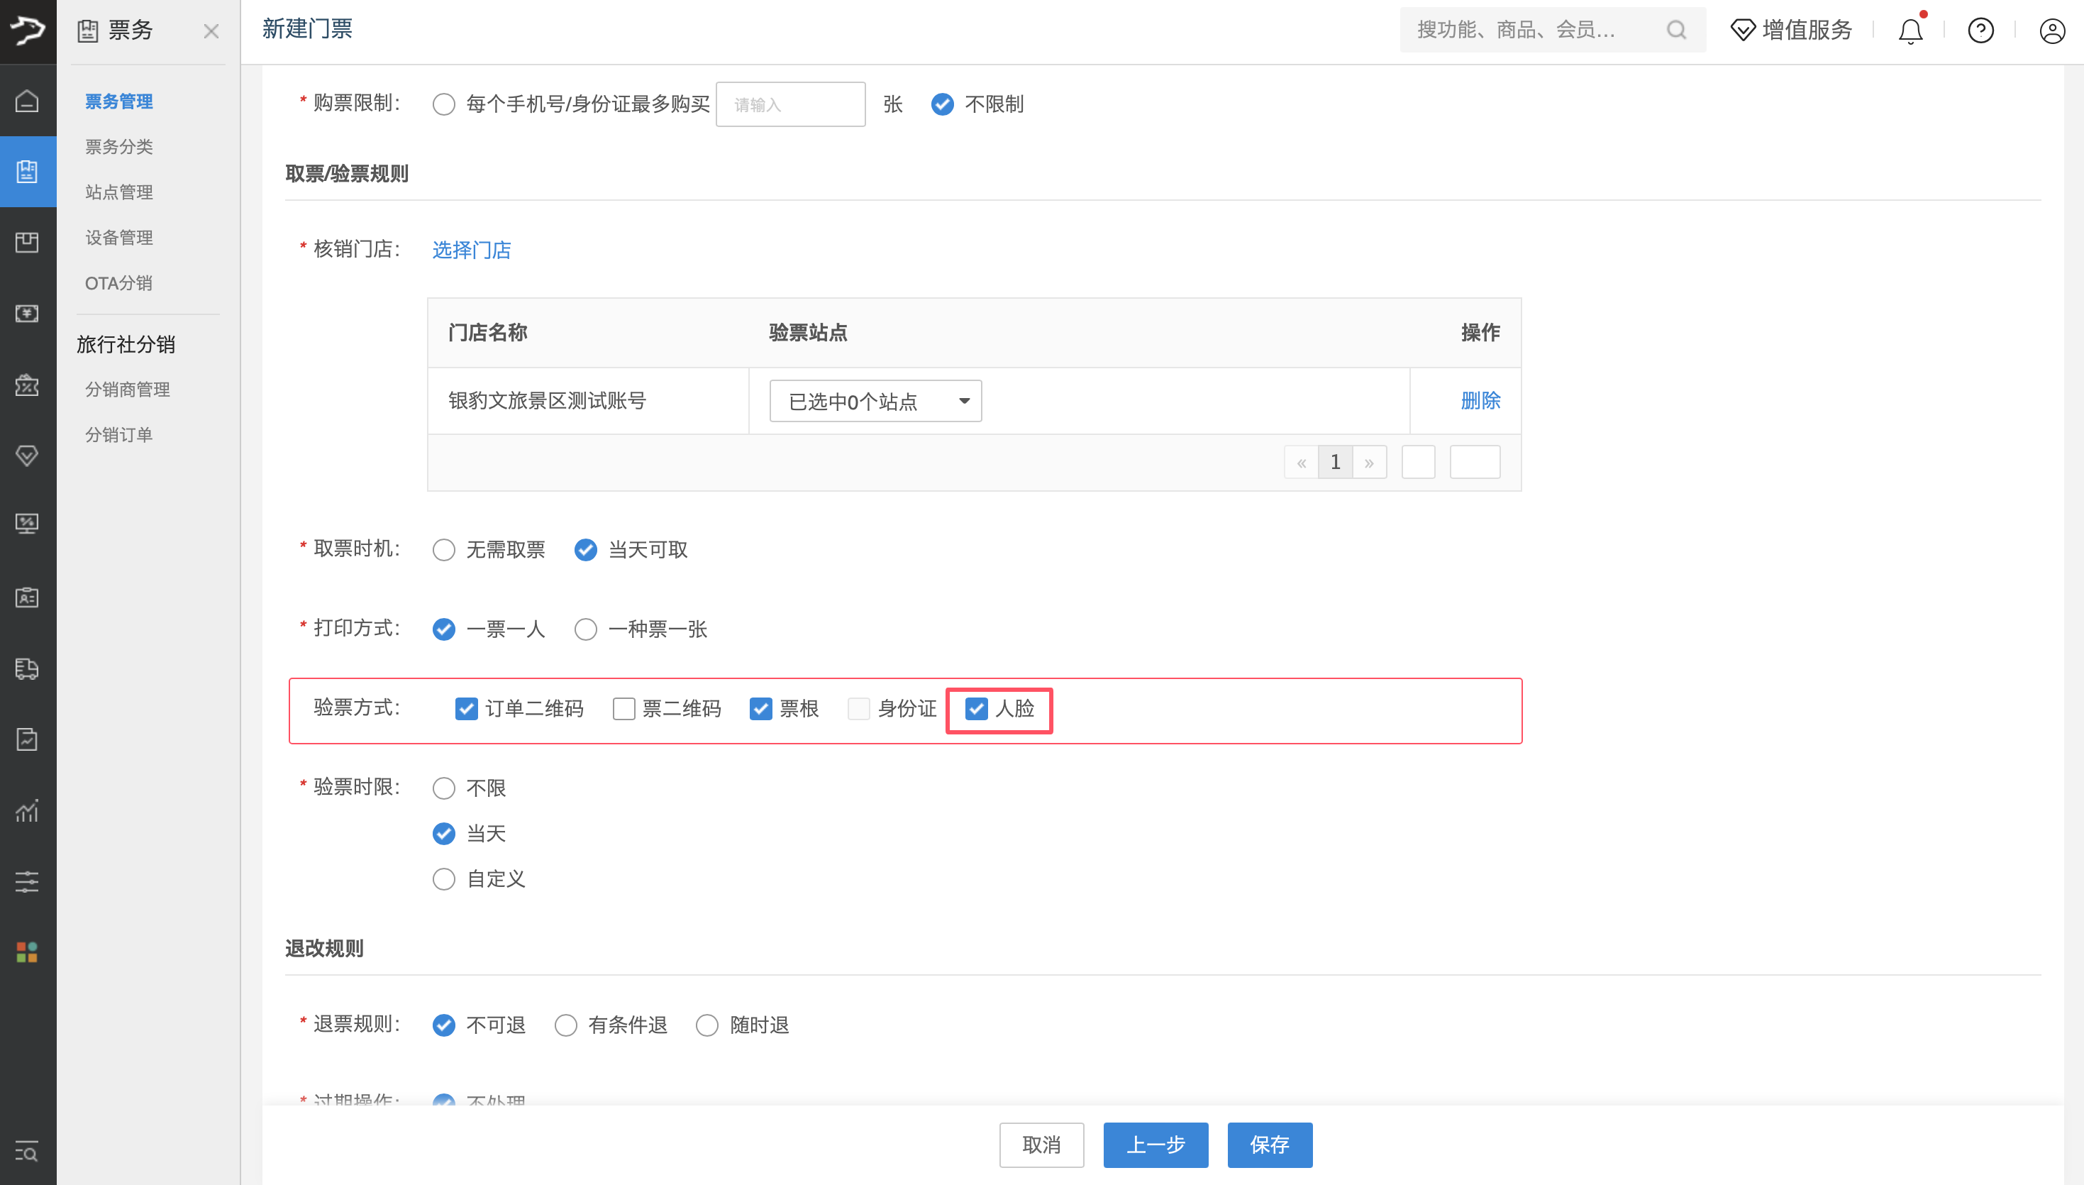Click the diamond 增值服务 icon
Viewport: 2084px width, 1185px height.
pos(1742,30)
